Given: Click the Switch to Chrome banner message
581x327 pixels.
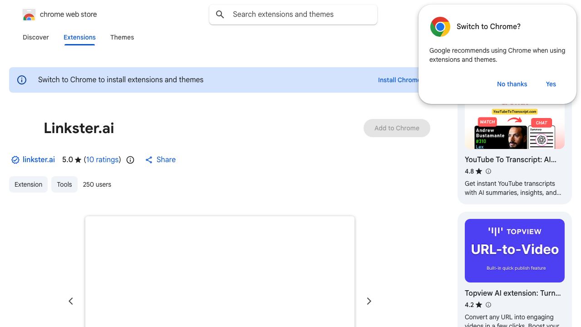Looking at the screenshot, I should tap(121, 80).
